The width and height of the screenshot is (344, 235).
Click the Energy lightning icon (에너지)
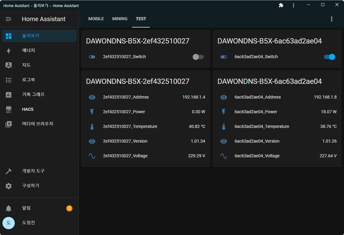[9, 50]
